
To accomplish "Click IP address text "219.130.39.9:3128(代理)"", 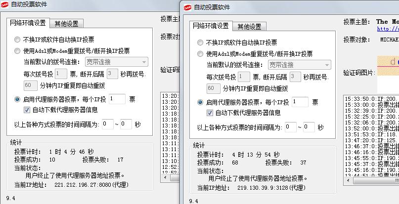I will [x=271, y=188].
